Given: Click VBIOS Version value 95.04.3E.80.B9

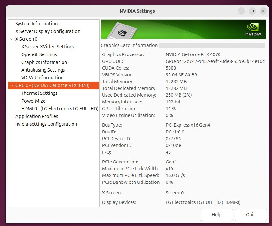Looking at the screenshot, I should 181,75.
